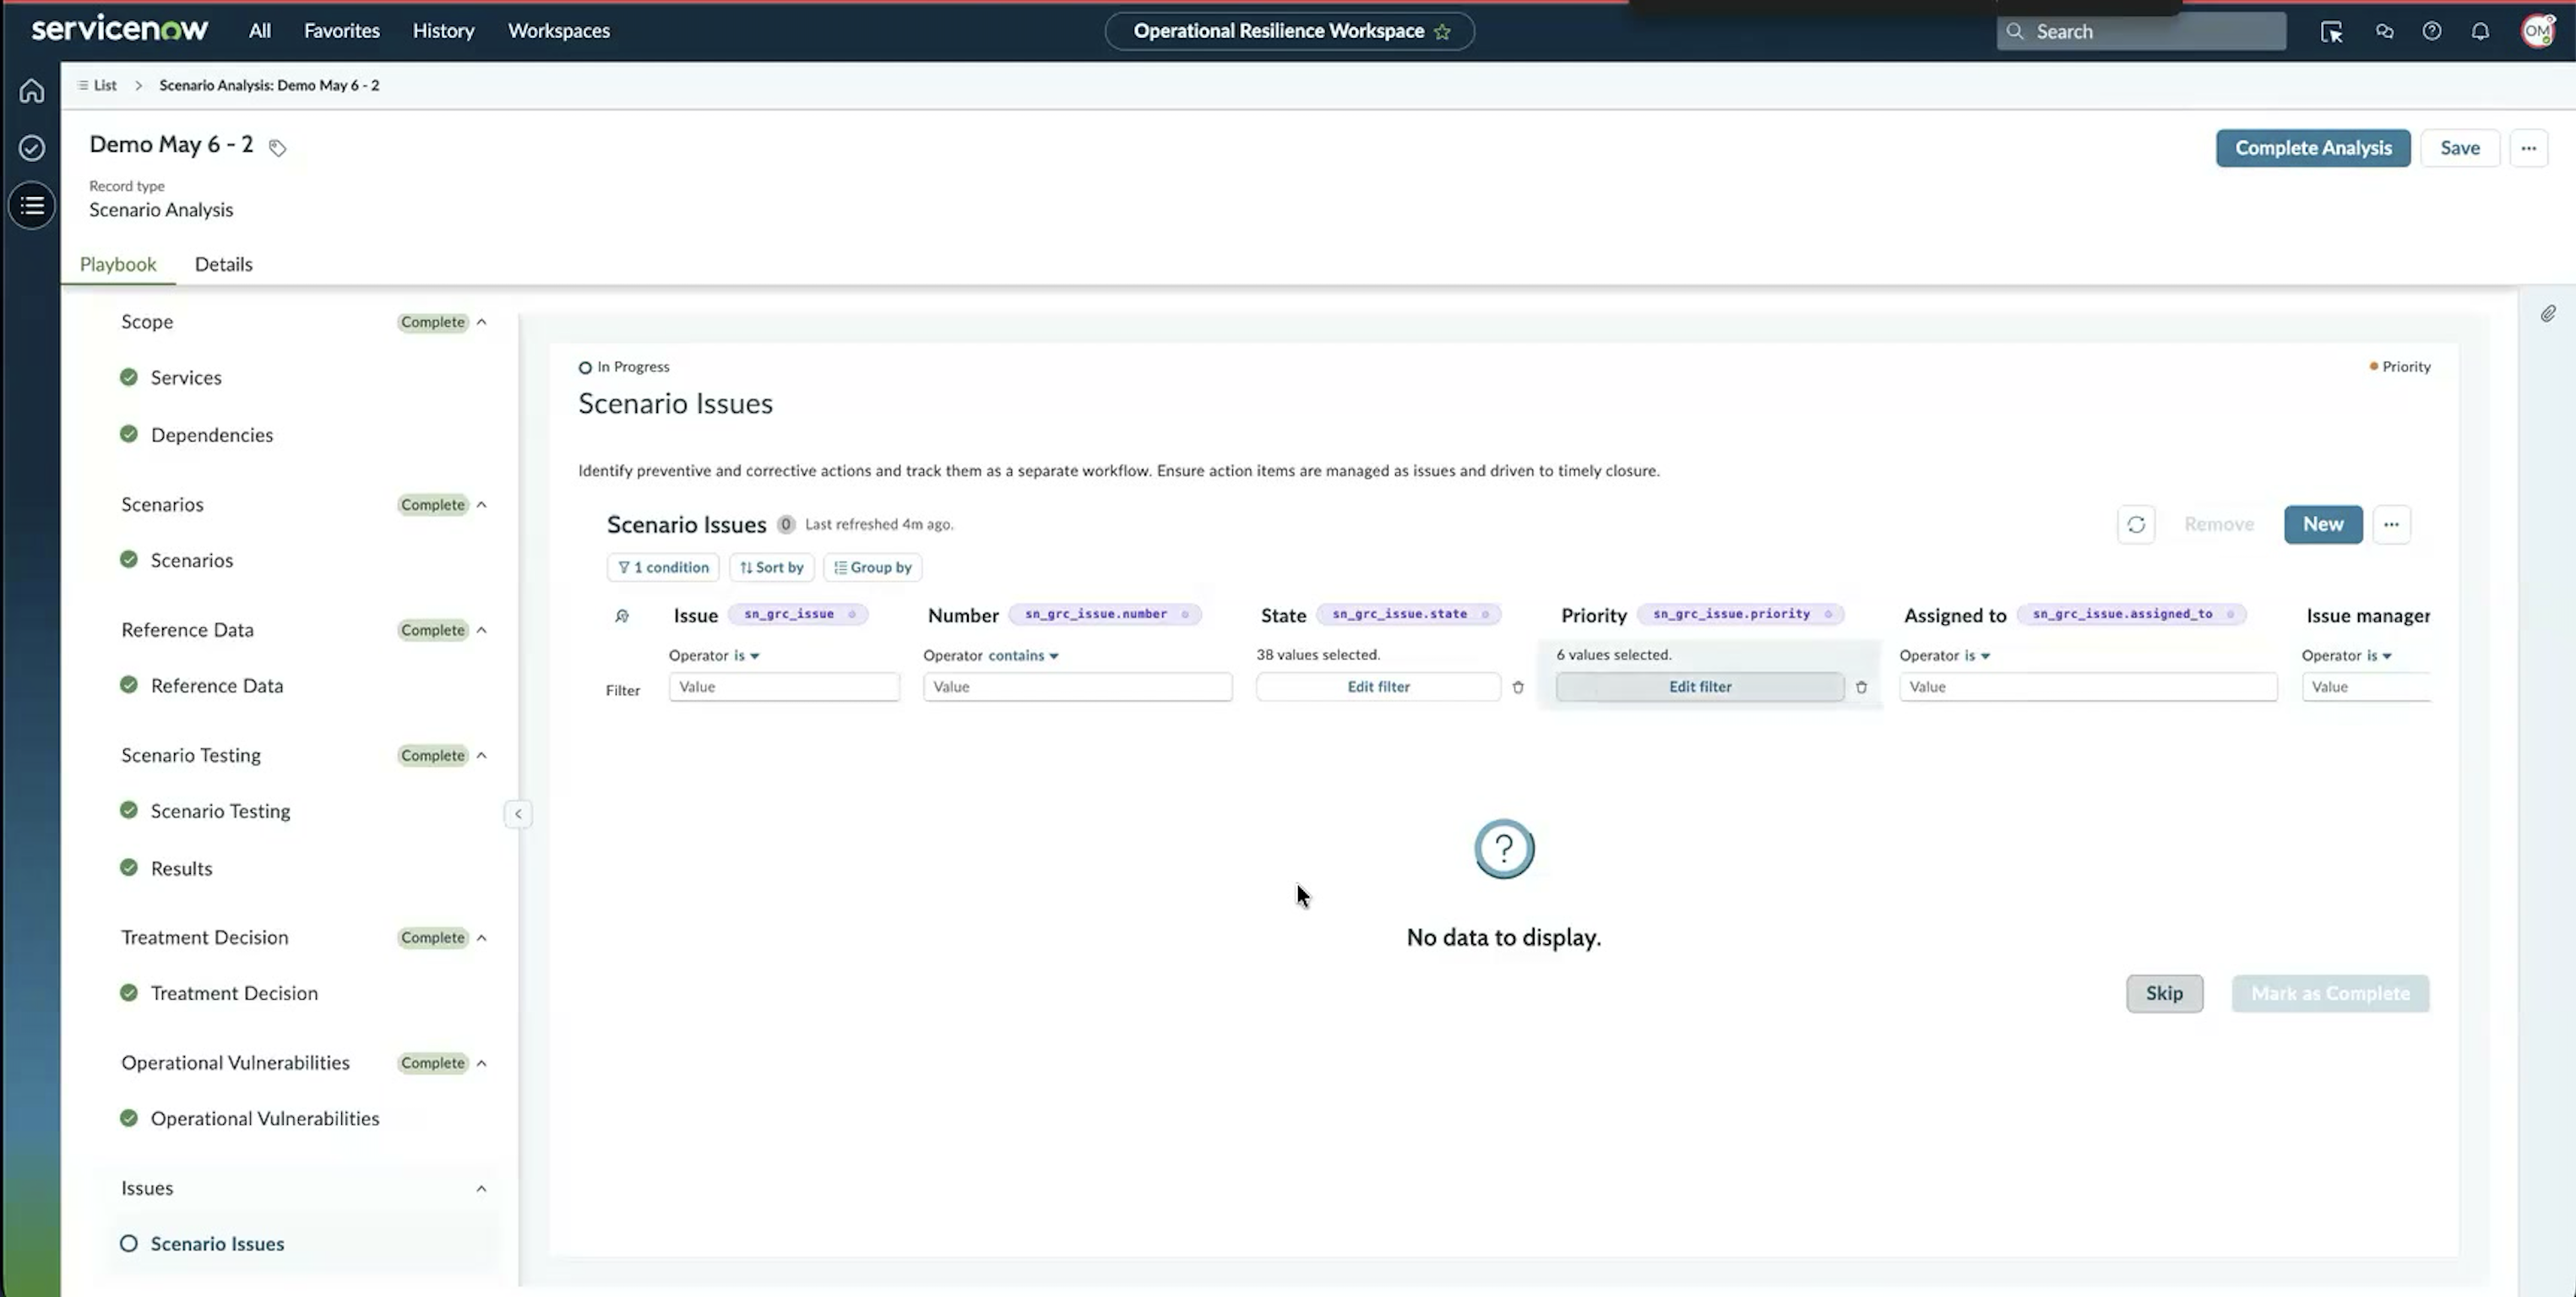Collapse the Scenarios section
The height and width of the screenshot is (1297, 2576).
pyautogui.click(x=481, y=505)
